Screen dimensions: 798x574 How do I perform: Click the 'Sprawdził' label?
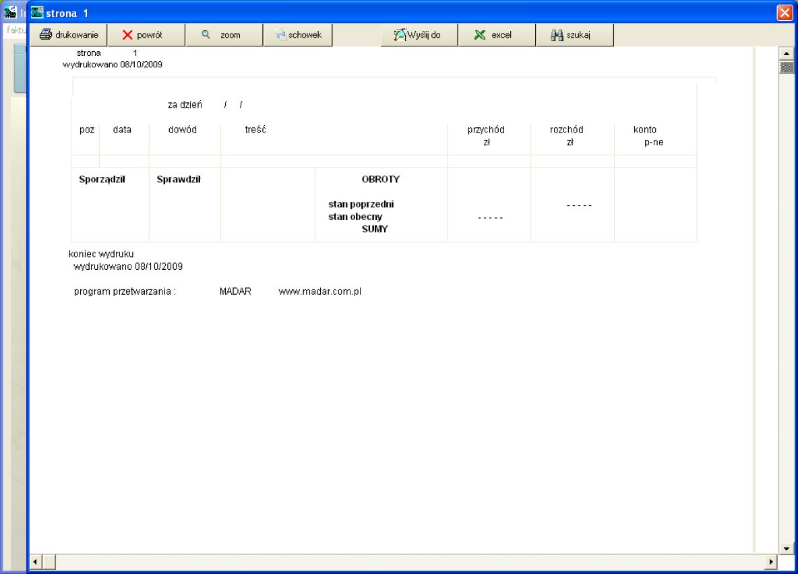(x=179, y=179)
